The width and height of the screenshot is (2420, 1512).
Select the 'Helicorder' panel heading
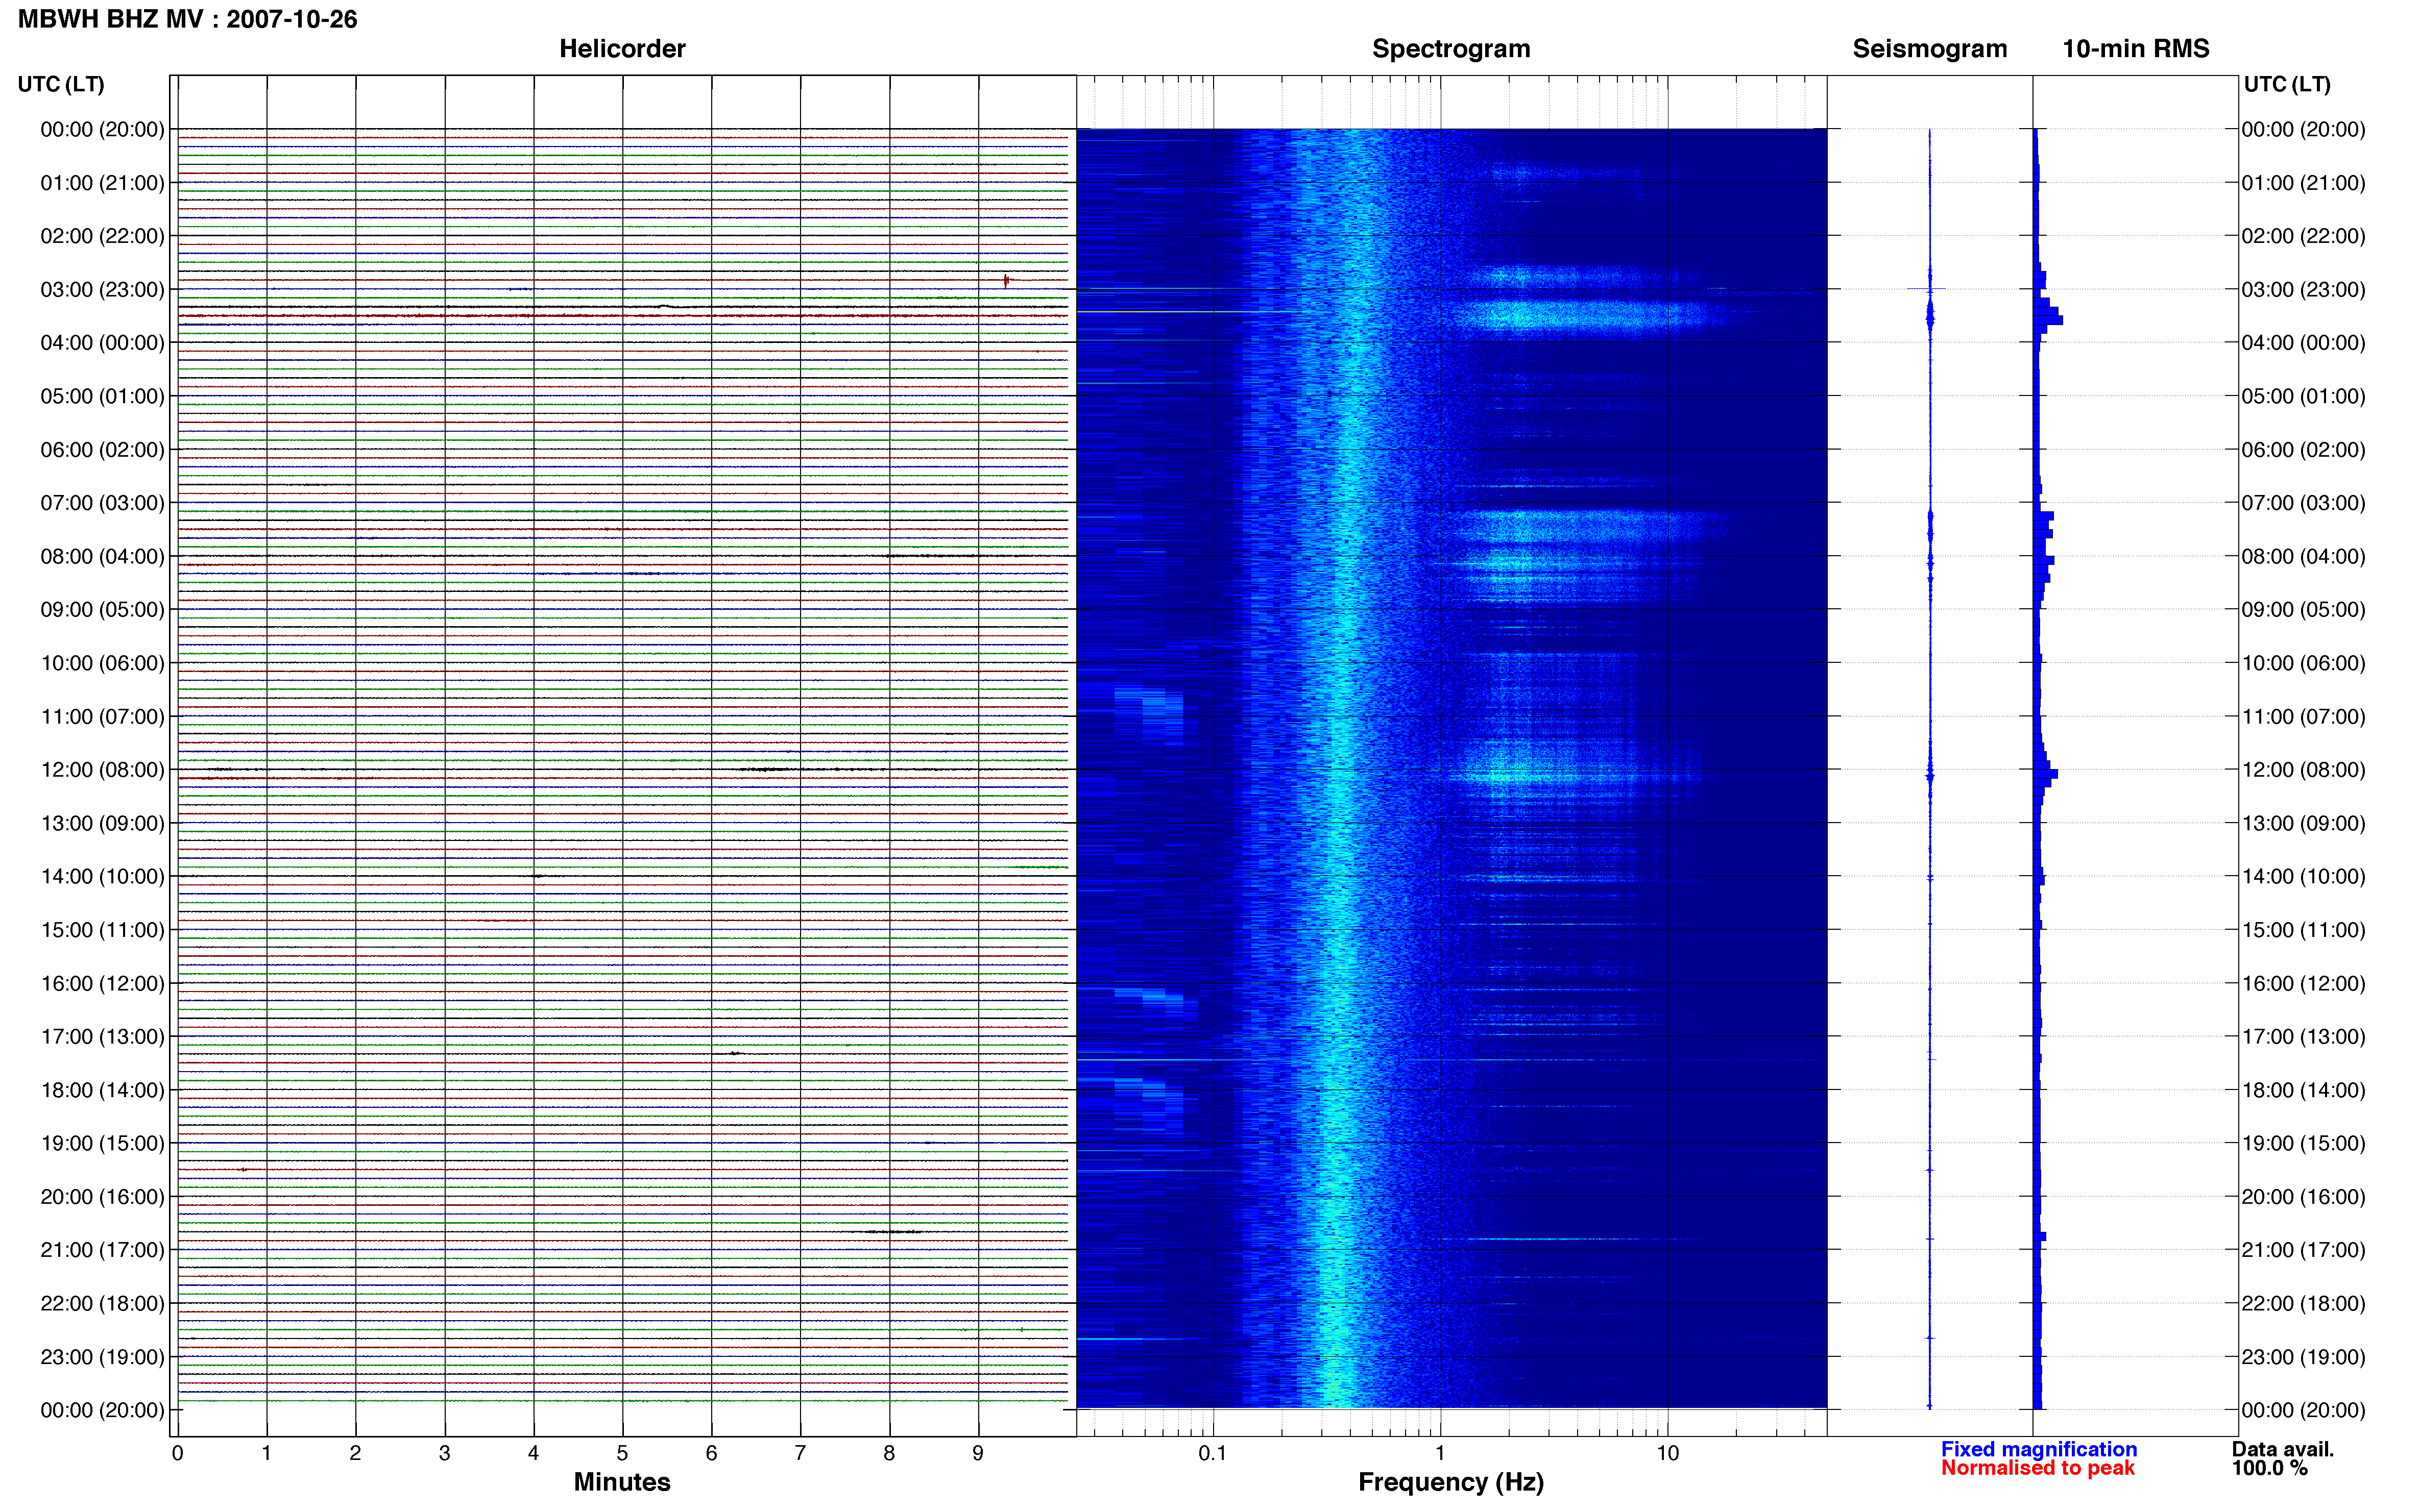[x=621, y=49]
